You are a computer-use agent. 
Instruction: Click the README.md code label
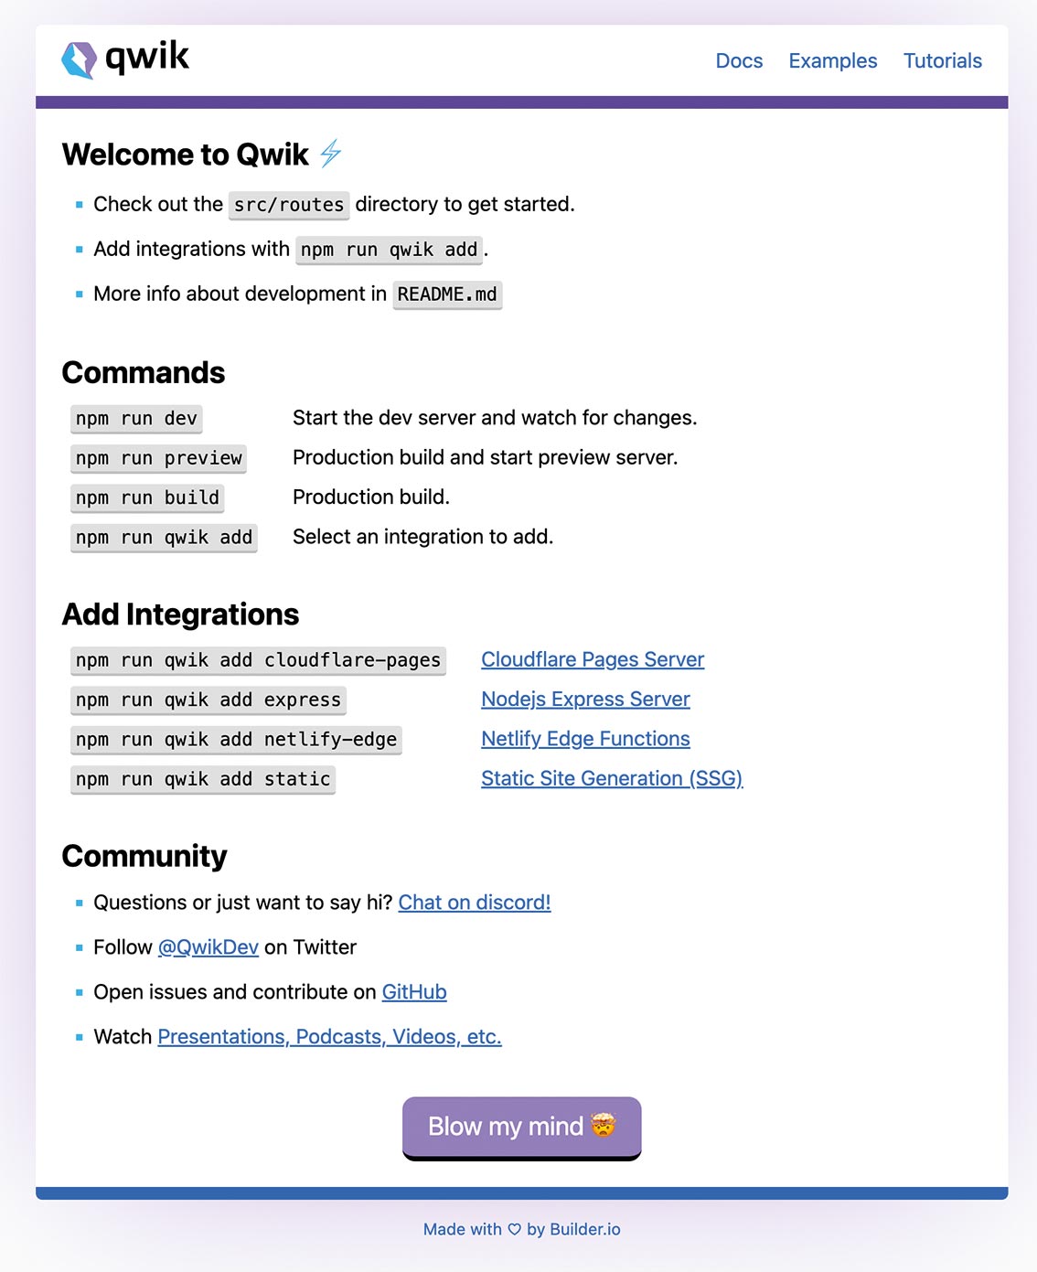[x=447, y=294]
